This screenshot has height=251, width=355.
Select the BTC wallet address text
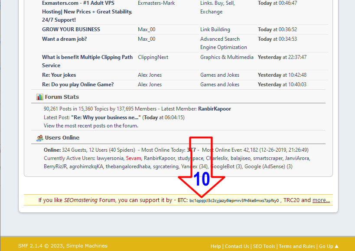tap(234, 201)
